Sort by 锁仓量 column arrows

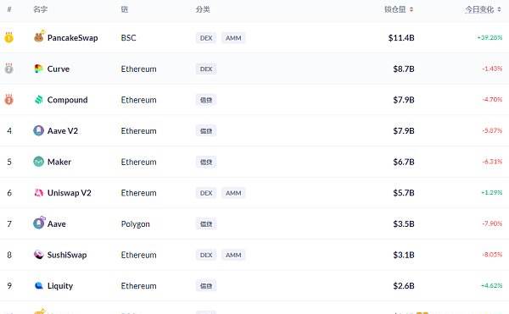pyautogui.click(x=411, y=9)
